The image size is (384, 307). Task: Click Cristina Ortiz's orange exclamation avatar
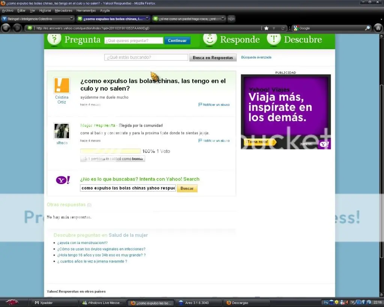tap(62, 85)
